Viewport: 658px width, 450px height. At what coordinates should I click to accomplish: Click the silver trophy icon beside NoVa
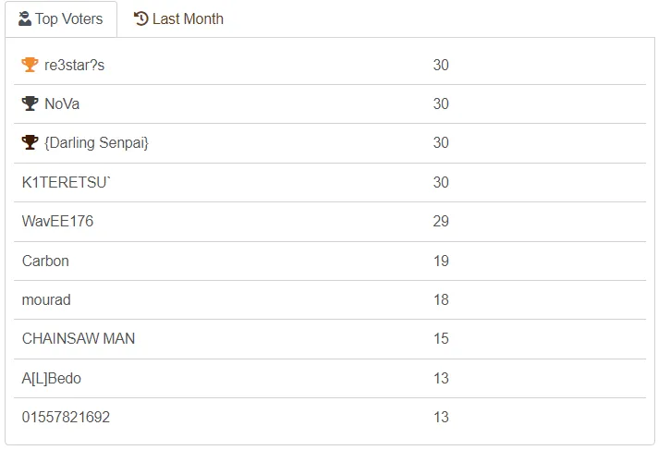[30, 103]
